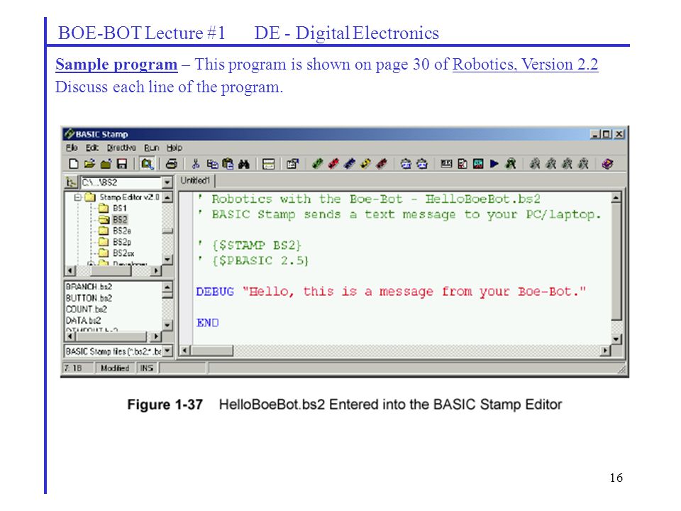
Task: Click first PBASIC language directive icon
Action: tap(406, 164)
